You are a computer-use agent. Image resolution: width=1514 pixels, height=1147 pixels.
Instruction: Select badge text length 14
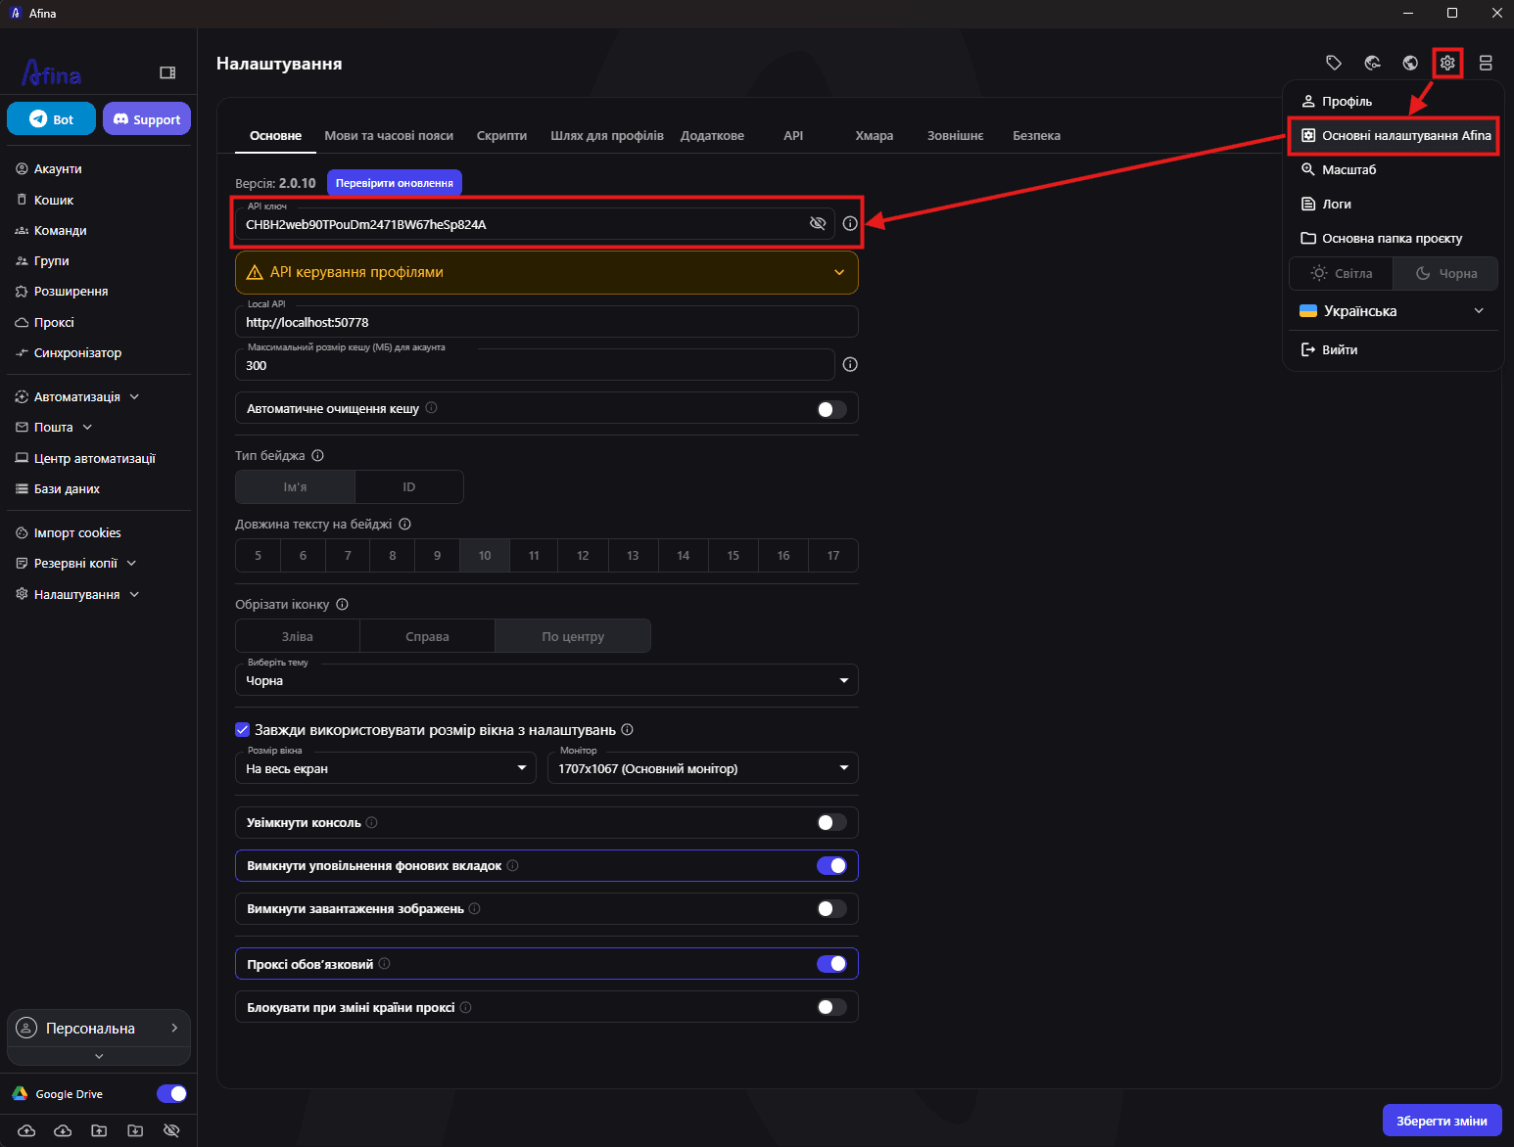point(683,556)
